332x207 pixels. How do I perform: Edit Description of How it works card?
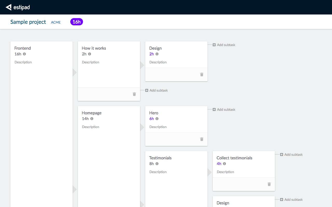[91, 62]
